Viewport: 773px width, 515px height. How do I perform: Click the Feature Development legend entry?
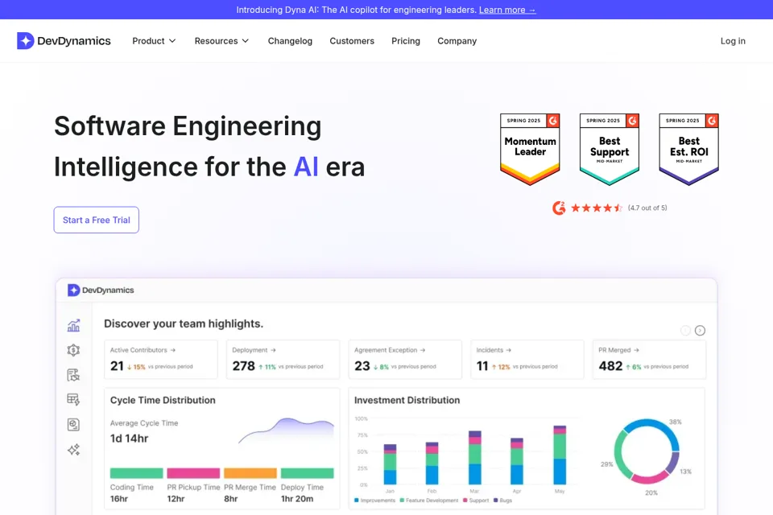[428, 501]
